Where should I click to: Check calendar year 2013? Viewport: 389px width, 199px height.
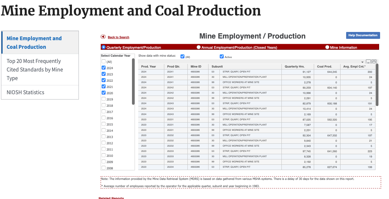point(104,136)
